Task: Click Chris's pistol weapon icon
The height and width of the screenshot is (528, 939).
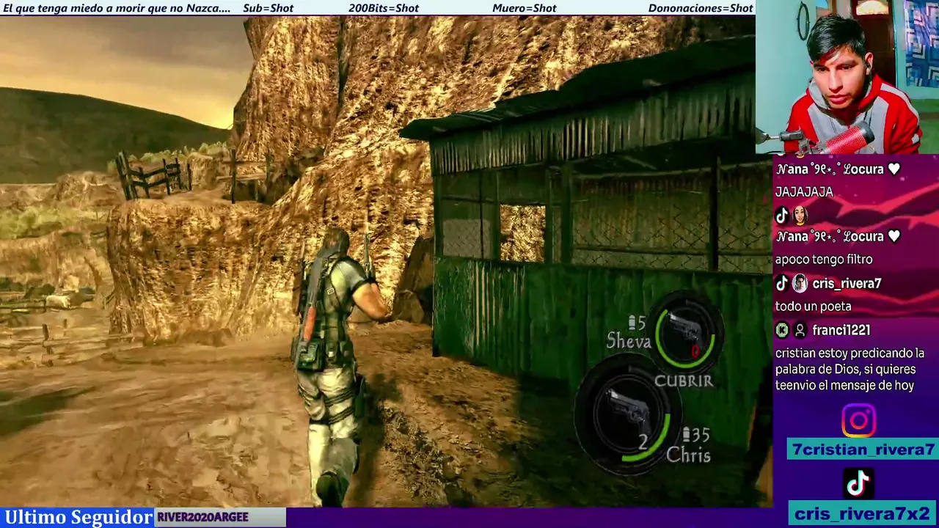Action: point(627,413)
